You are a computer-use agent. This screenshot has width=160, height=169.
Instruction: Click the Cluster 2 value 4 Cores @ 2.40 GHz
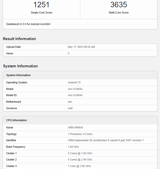pos(80,160)
